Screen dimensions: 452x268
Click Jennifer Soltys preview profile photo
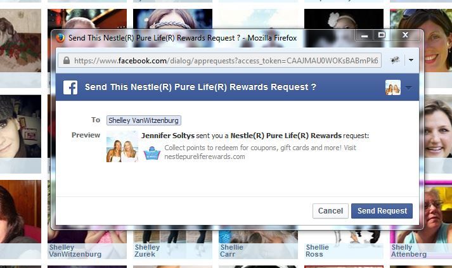(x=122, y=146)
